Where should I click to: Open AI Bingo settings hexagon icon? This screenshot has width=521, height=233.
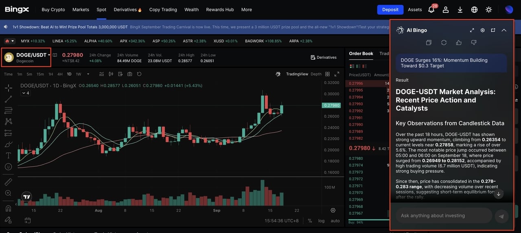483,30
